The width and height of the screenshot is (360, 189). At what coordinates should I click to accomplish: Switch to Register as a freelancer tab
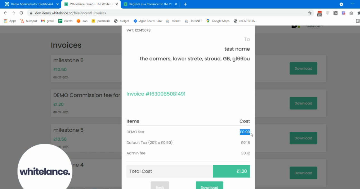[150, 4]
